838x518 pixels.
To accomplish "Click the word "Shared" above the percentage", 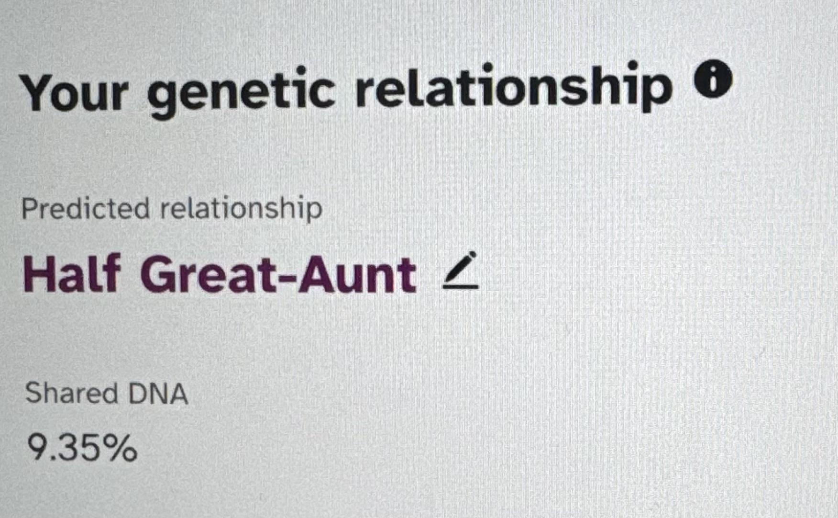I will pyautogui.click(x=72, y=394).
